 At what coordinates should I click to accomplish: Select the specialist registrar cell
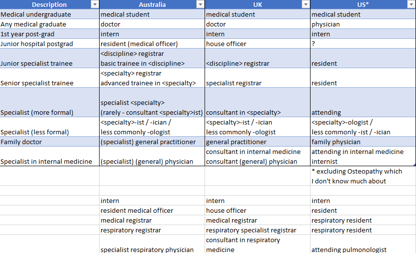pos(257,83)
